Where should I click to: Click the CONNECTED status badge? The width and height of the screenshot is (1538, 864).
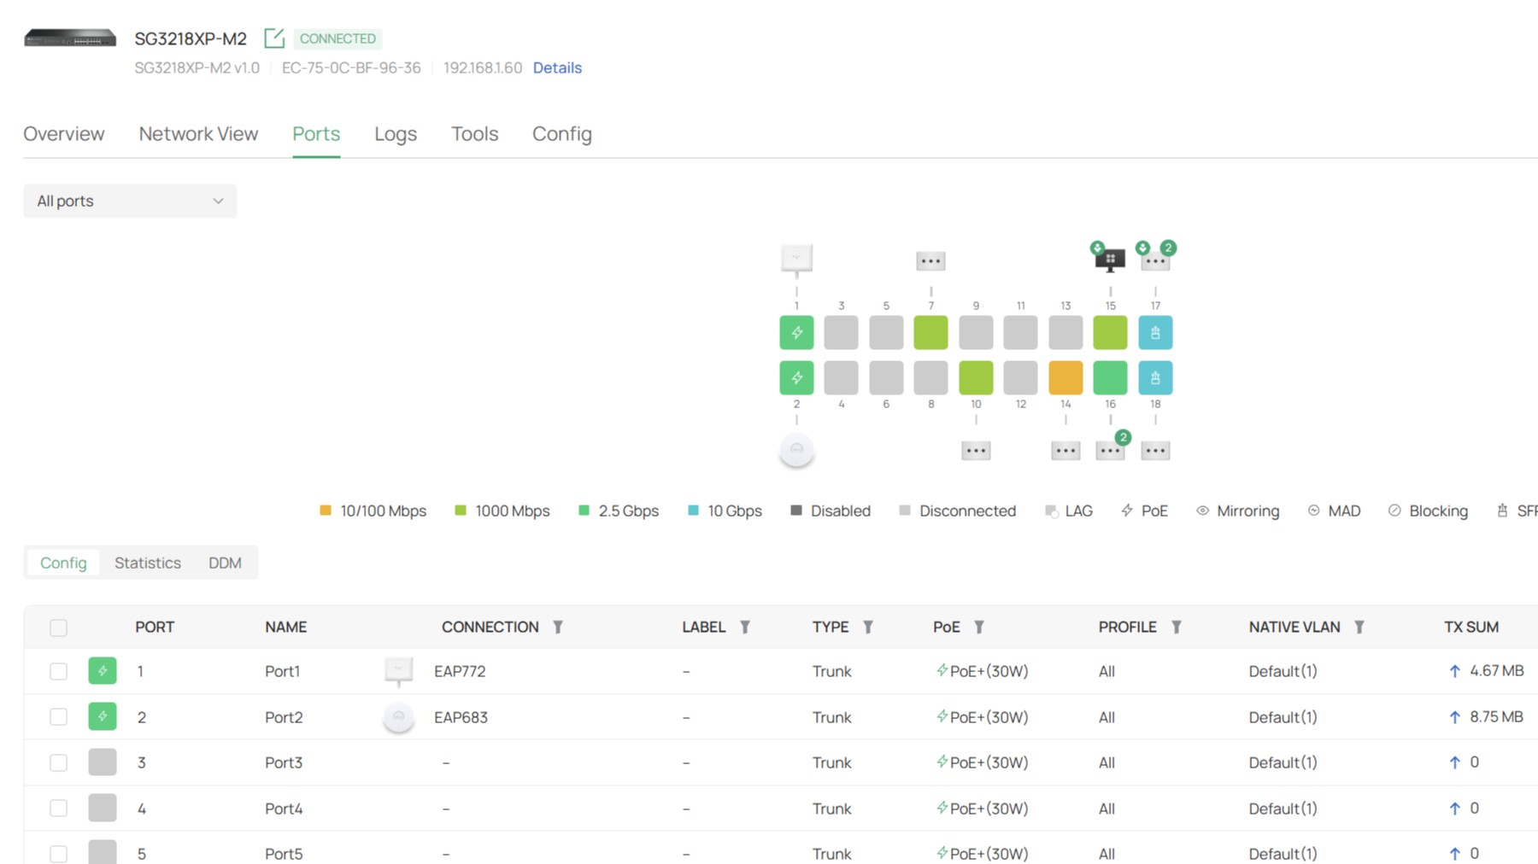click(x=338, y=38)
